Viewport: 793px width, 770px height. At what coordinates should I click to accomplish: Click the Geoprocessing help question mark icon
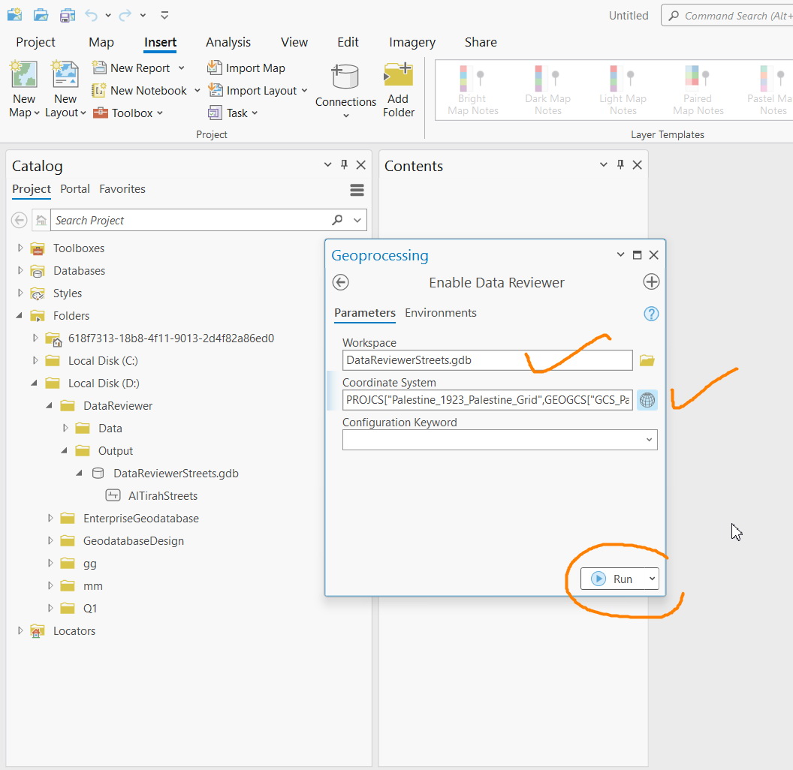coord(650,314)
